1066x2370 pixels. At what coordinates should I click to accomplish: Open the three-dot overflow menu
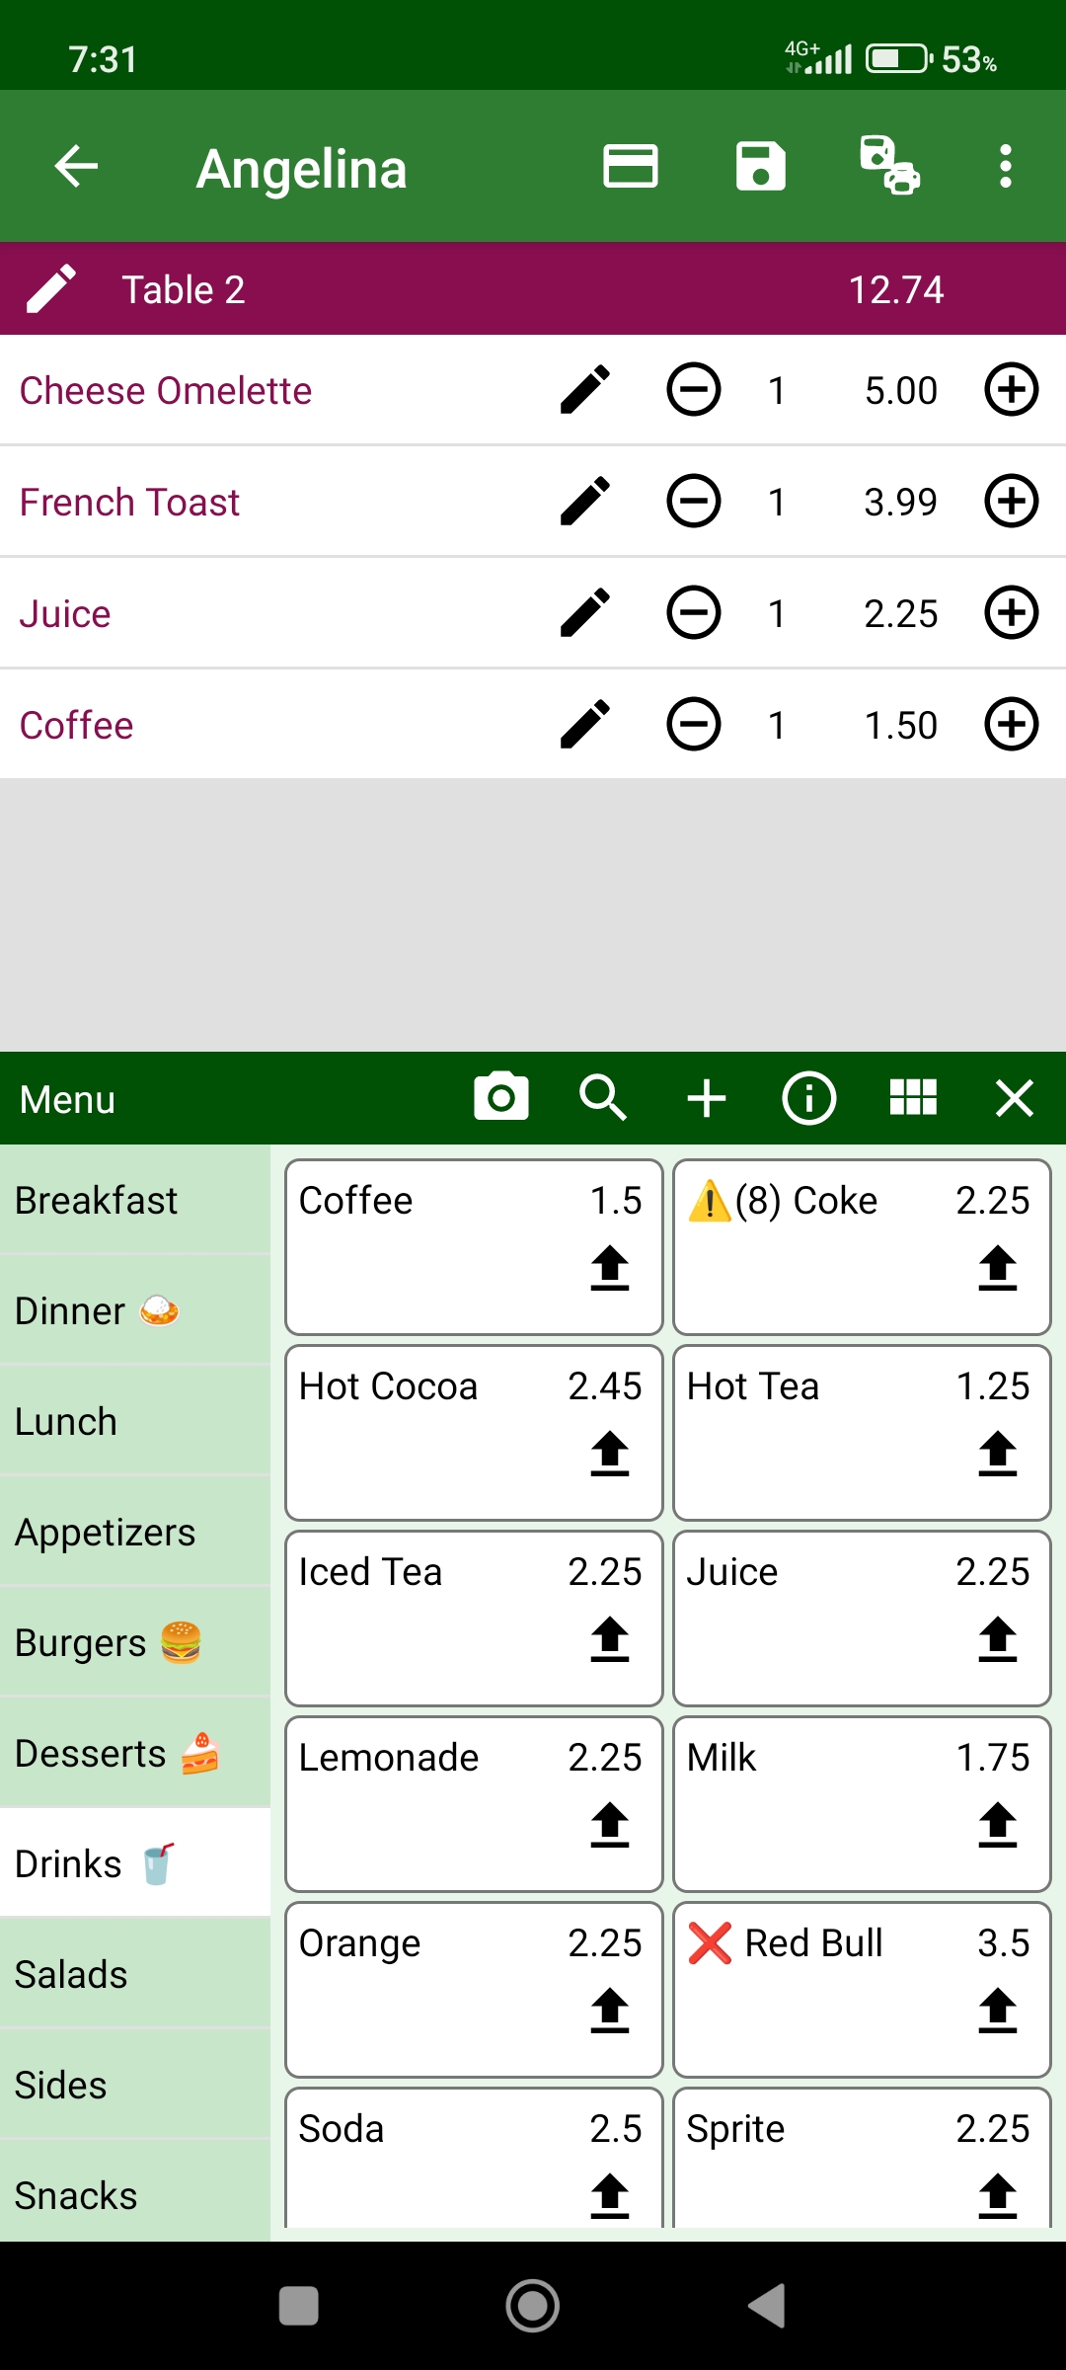click(x=1005, y=166)
